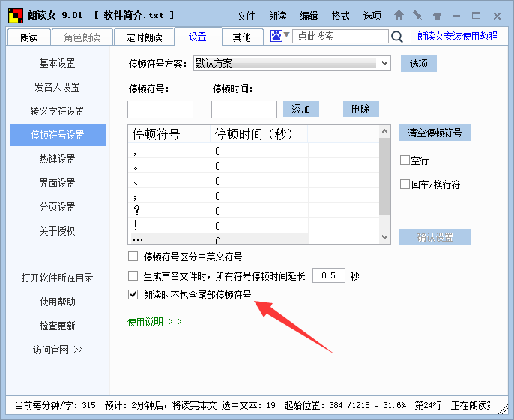This screenshot has width=514, height=420.
Task: Select 关于授权 in the sidebar
Action: tap(58, 231)
